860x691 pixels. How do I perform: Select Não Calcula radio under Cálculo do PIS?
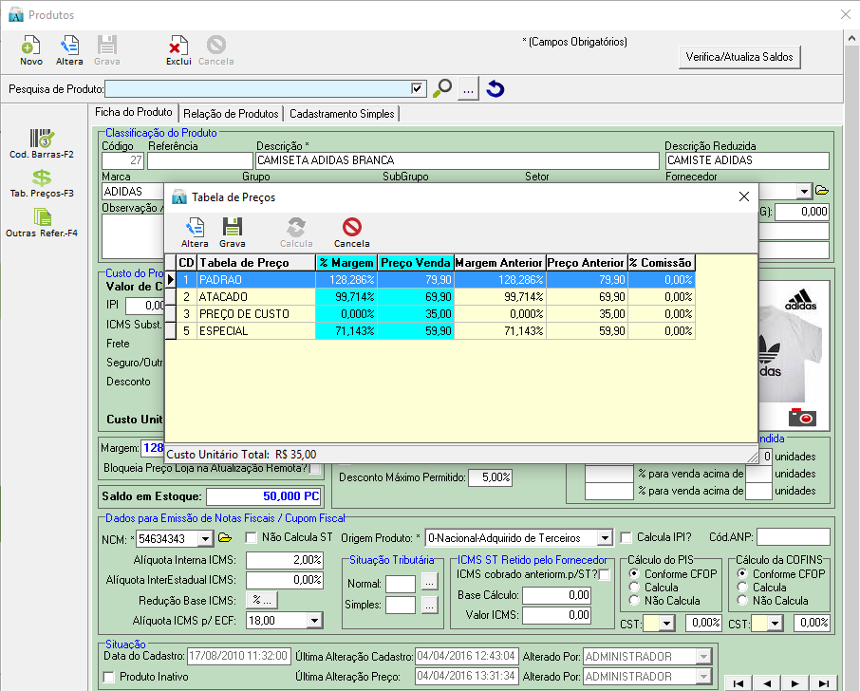pos(634,601)
